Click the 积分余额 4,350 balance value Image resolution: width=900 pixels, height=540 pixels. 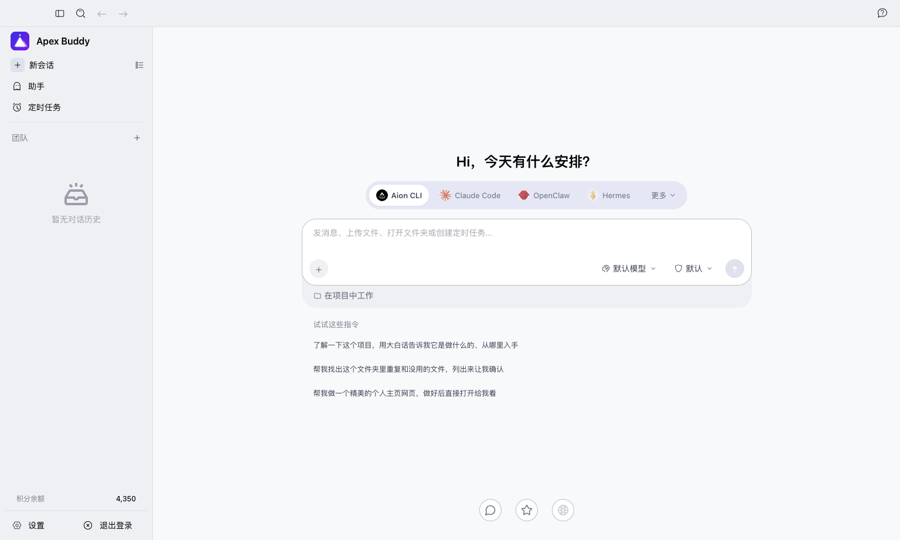click(126, 499)
